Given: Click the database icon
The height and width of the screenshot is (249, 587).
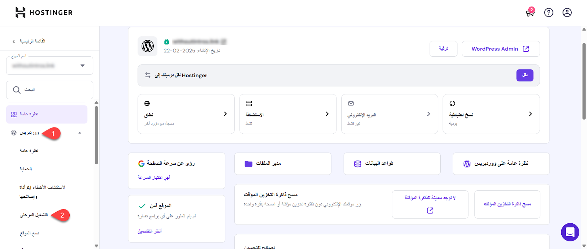Looking at the screenshot, I should pyautogui.click(x=358, y=164).
